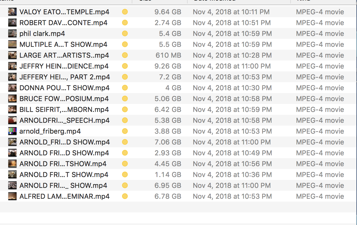Select the ARNOLD FRI…TSHOW.mp4 file name
357x225 pixels.
(x=63, y=164)
